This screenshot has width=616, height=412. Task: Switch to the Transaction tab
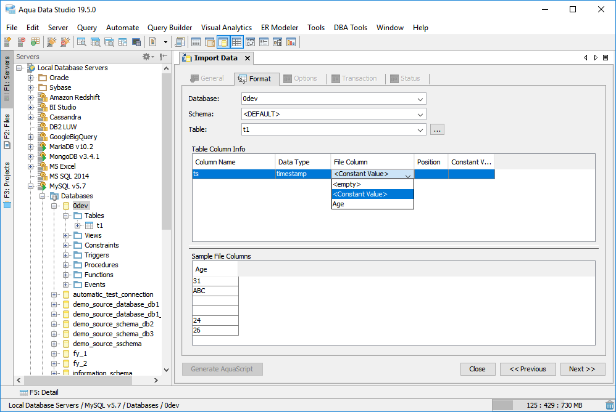coord(354,78)
